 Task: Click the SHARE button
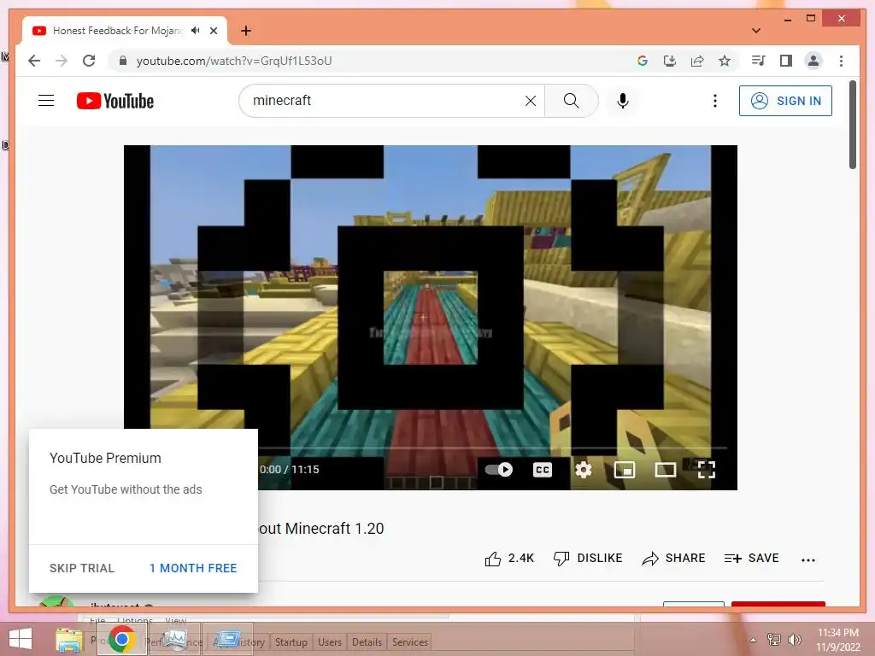click(x=673, y=559)
